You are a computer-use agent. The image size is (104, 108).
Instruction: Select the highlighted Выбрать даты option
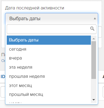click(x=49, y=40)
